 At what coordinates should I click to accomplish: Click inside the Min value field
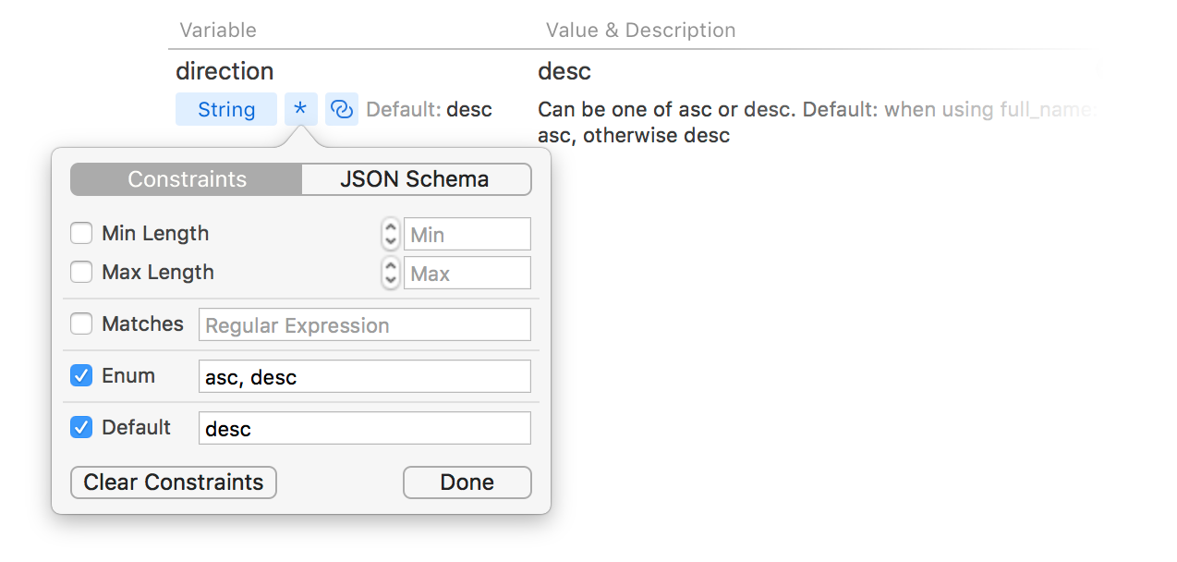tap(467, 233)
